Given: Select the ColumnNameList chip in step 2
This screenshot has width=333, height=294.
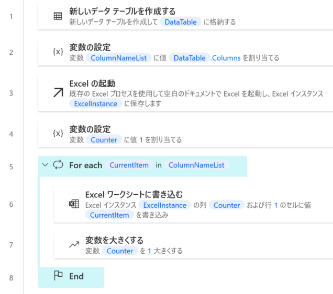Looking at the screenshot, I should [118, 58].
